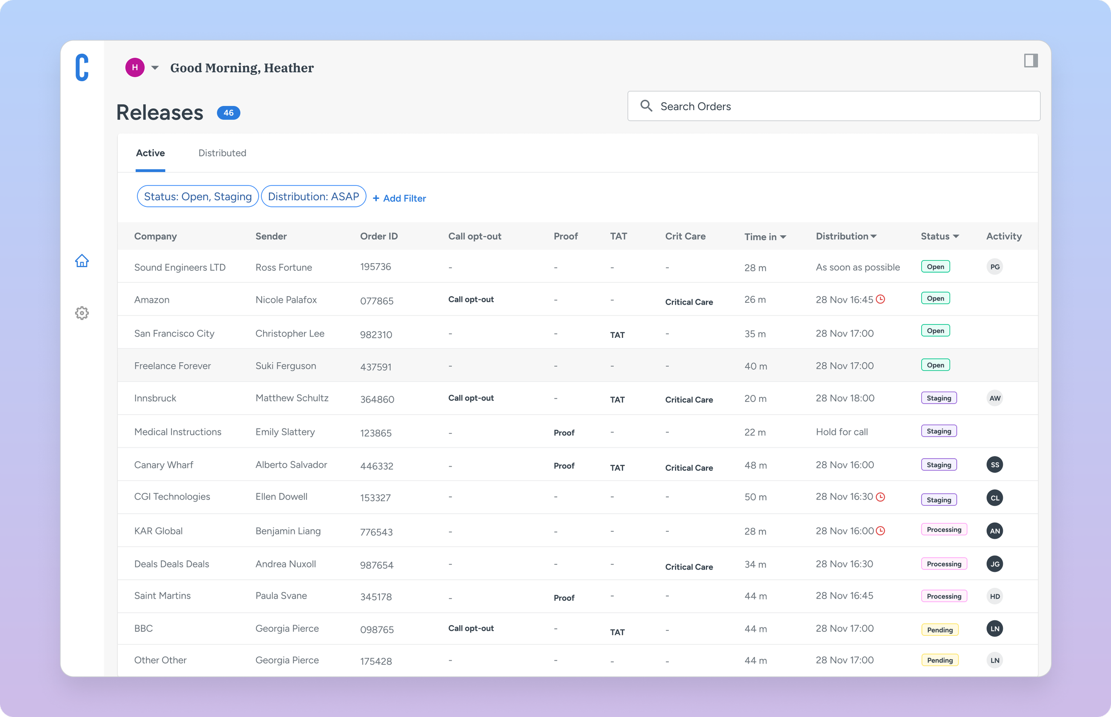Click the Staging status badge for Innsbruck
Viewport: 1111px width, 717px height.
[939, 398]
